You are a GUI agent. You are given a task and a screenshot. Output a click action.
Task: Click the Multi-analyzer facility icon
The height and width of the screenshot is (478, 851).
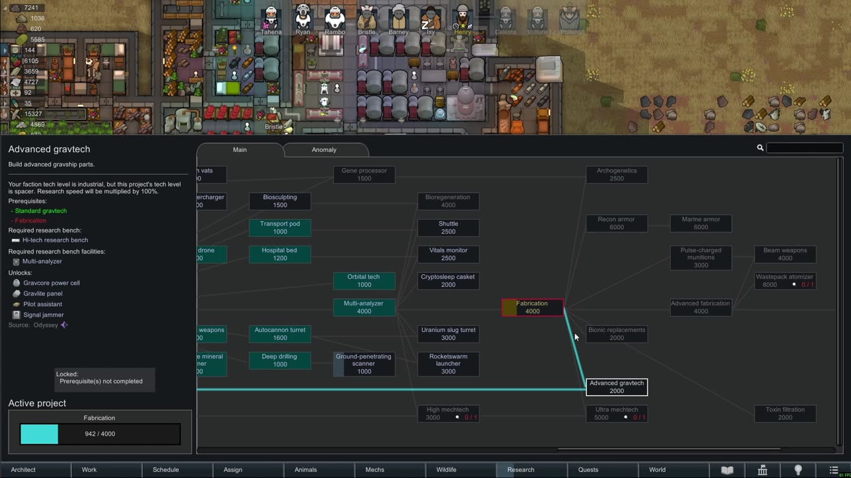17,262
